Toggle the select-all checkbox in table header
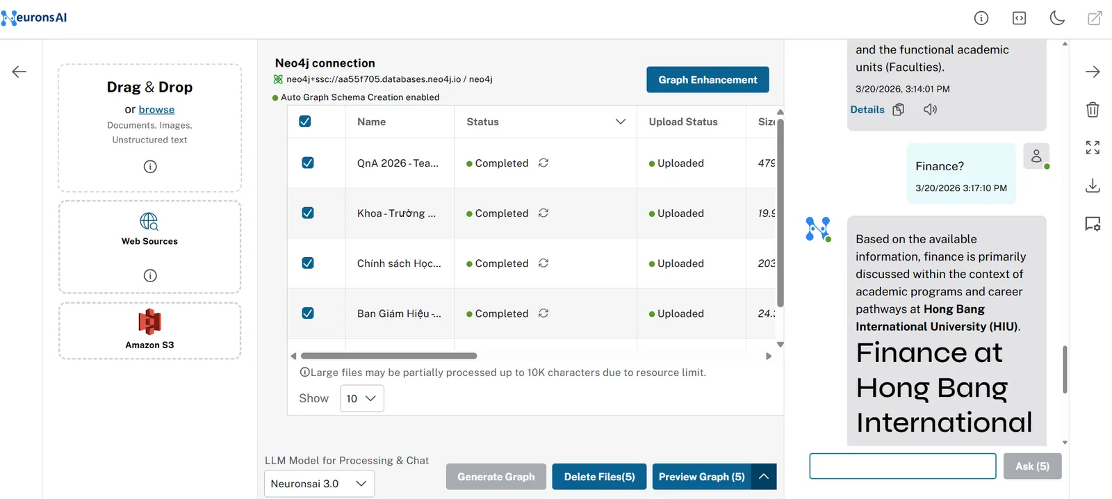Viewport: 1112px width, 499px height. pyautogui.click(x=304, y=122)
